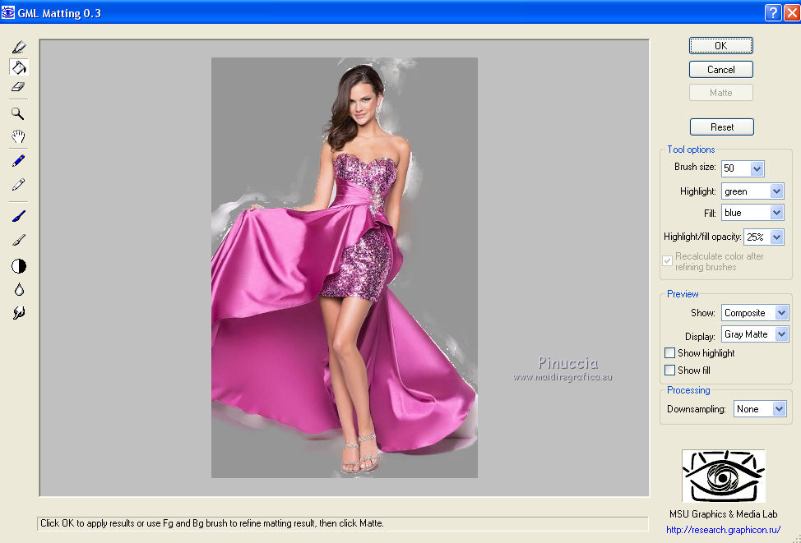The image size is (801, 543).
Task: Select the blur droplet tool
Action: [x=19, y=289]
